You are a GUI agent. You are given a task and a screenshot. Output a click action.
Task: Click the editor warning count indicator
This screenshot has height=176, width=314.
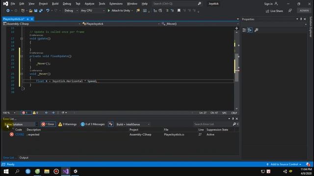(35, 113)
